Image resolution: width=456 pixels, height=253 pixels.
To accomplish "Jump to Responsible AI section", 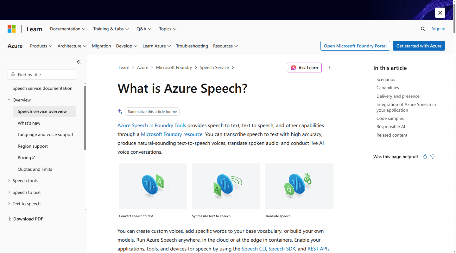I will (391, 126).
